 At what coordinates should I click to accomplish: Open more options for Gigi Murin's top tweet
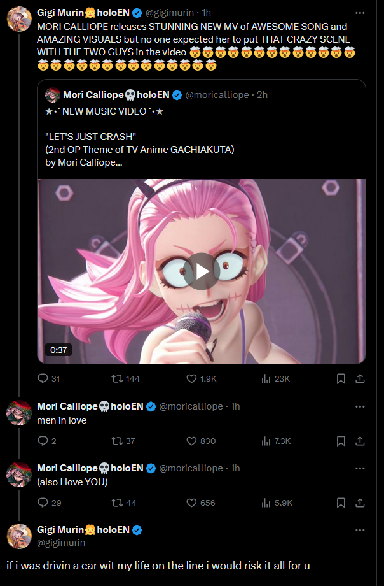coord(360,12)
